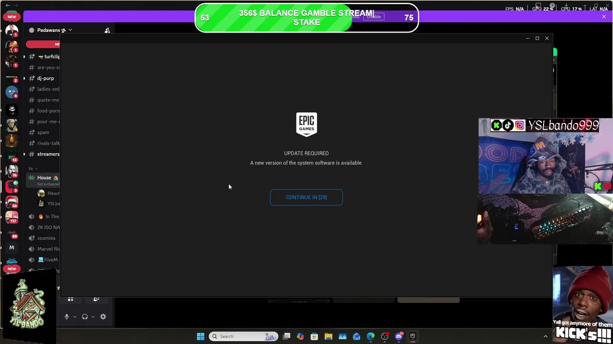Open the streamers channel in Discord
The image size is (613, 344).
(x=44, y=154)
